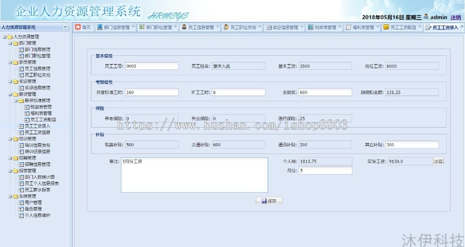Image resolution: width=465 pixels, height=247 pixels.
Task: Click the floppy disk icon on 保存
Action: tap(264, 201)
